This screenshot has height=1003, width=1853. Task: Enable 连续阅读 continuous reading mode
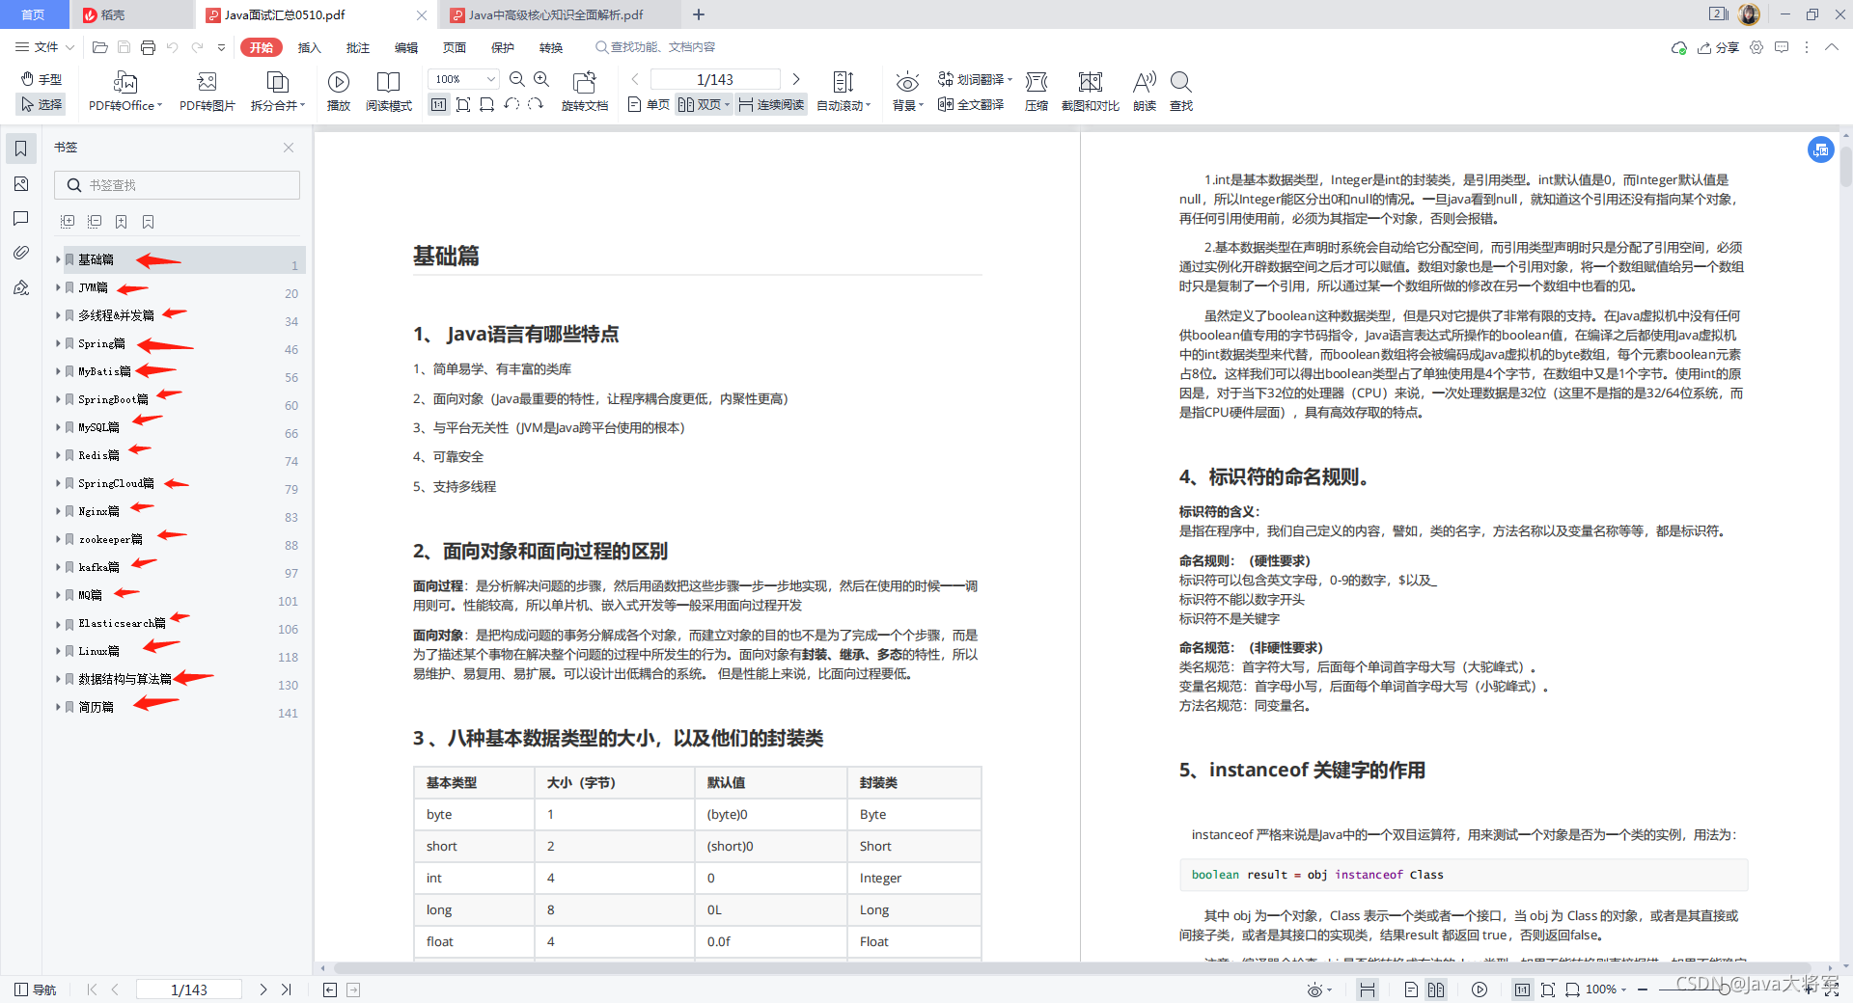pos(770,104)
